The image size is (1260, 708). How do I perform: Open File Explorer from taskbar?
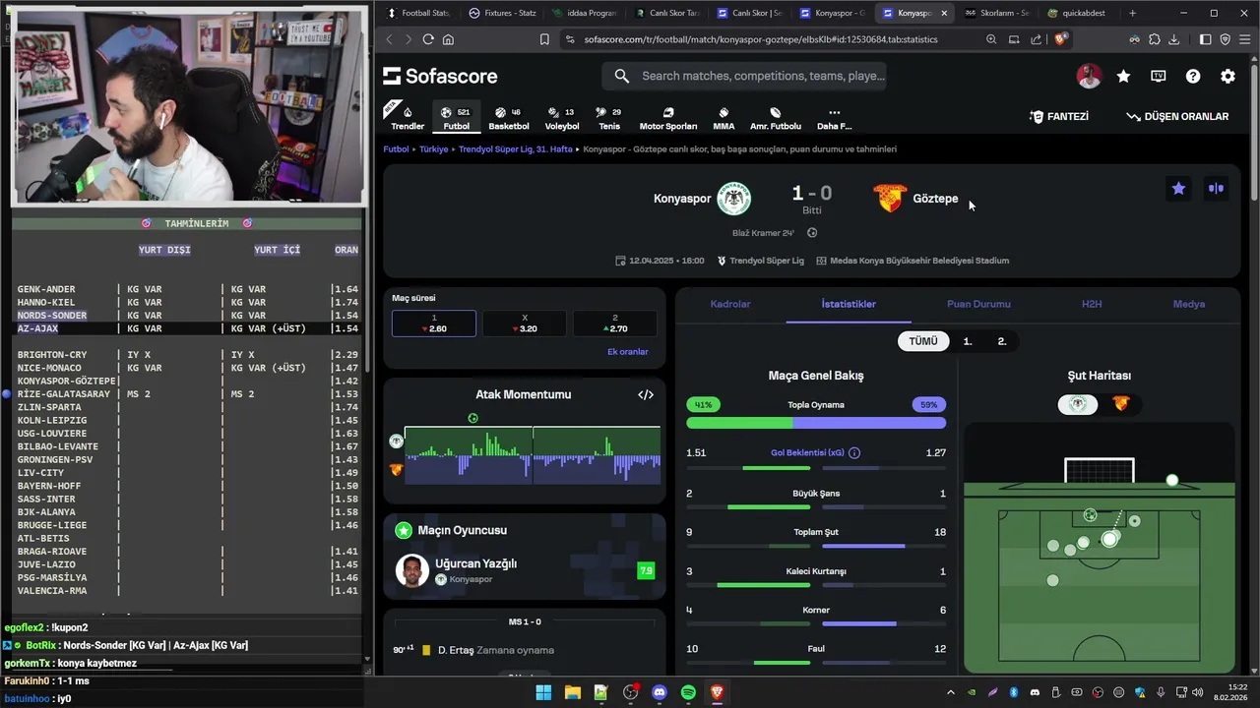point(572,692)
